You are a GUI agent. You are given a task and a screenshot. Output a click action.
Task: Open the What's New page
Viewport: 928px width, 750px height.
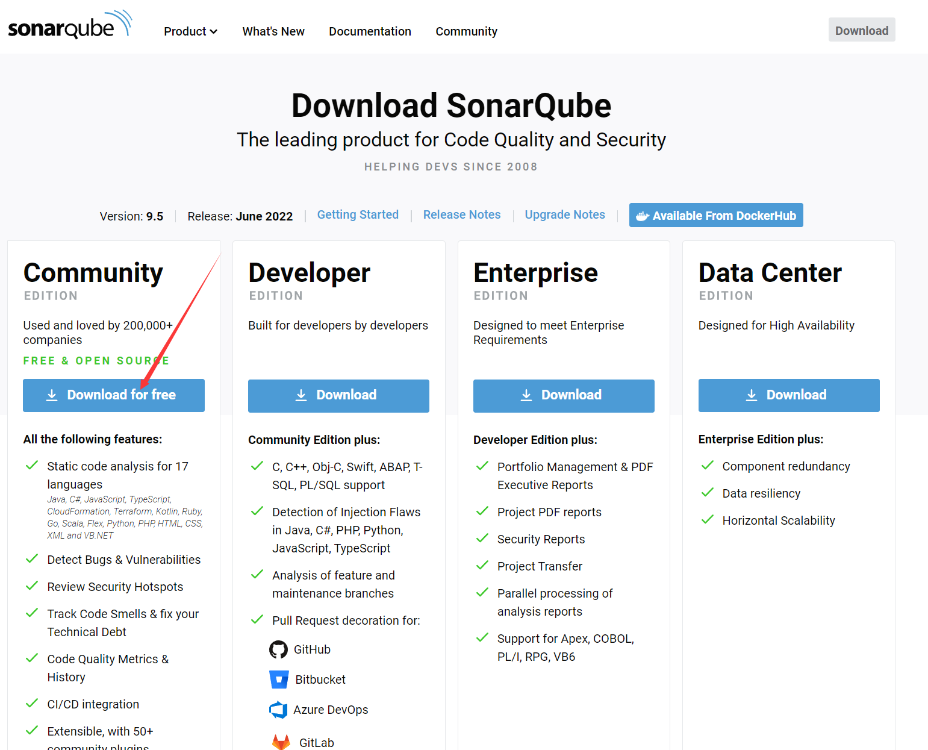273,31
